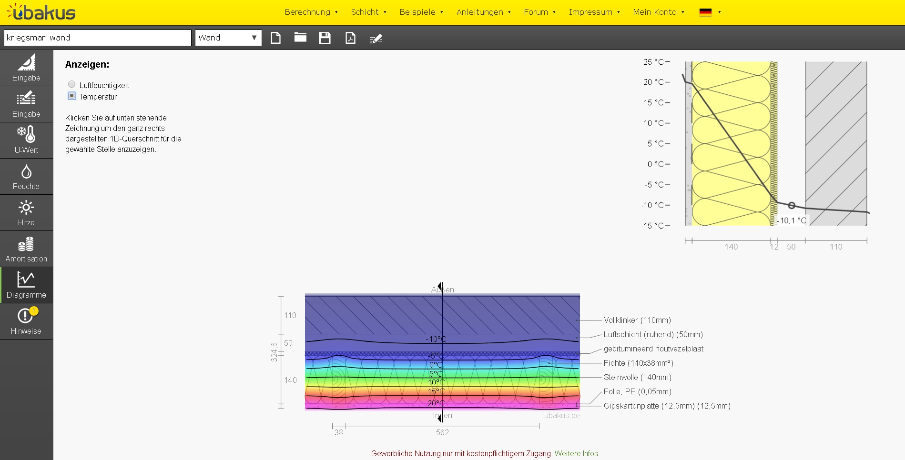Open the U-Wert sidebar panel
Screen dimensions: 905x460
click(x=26, y=140)
